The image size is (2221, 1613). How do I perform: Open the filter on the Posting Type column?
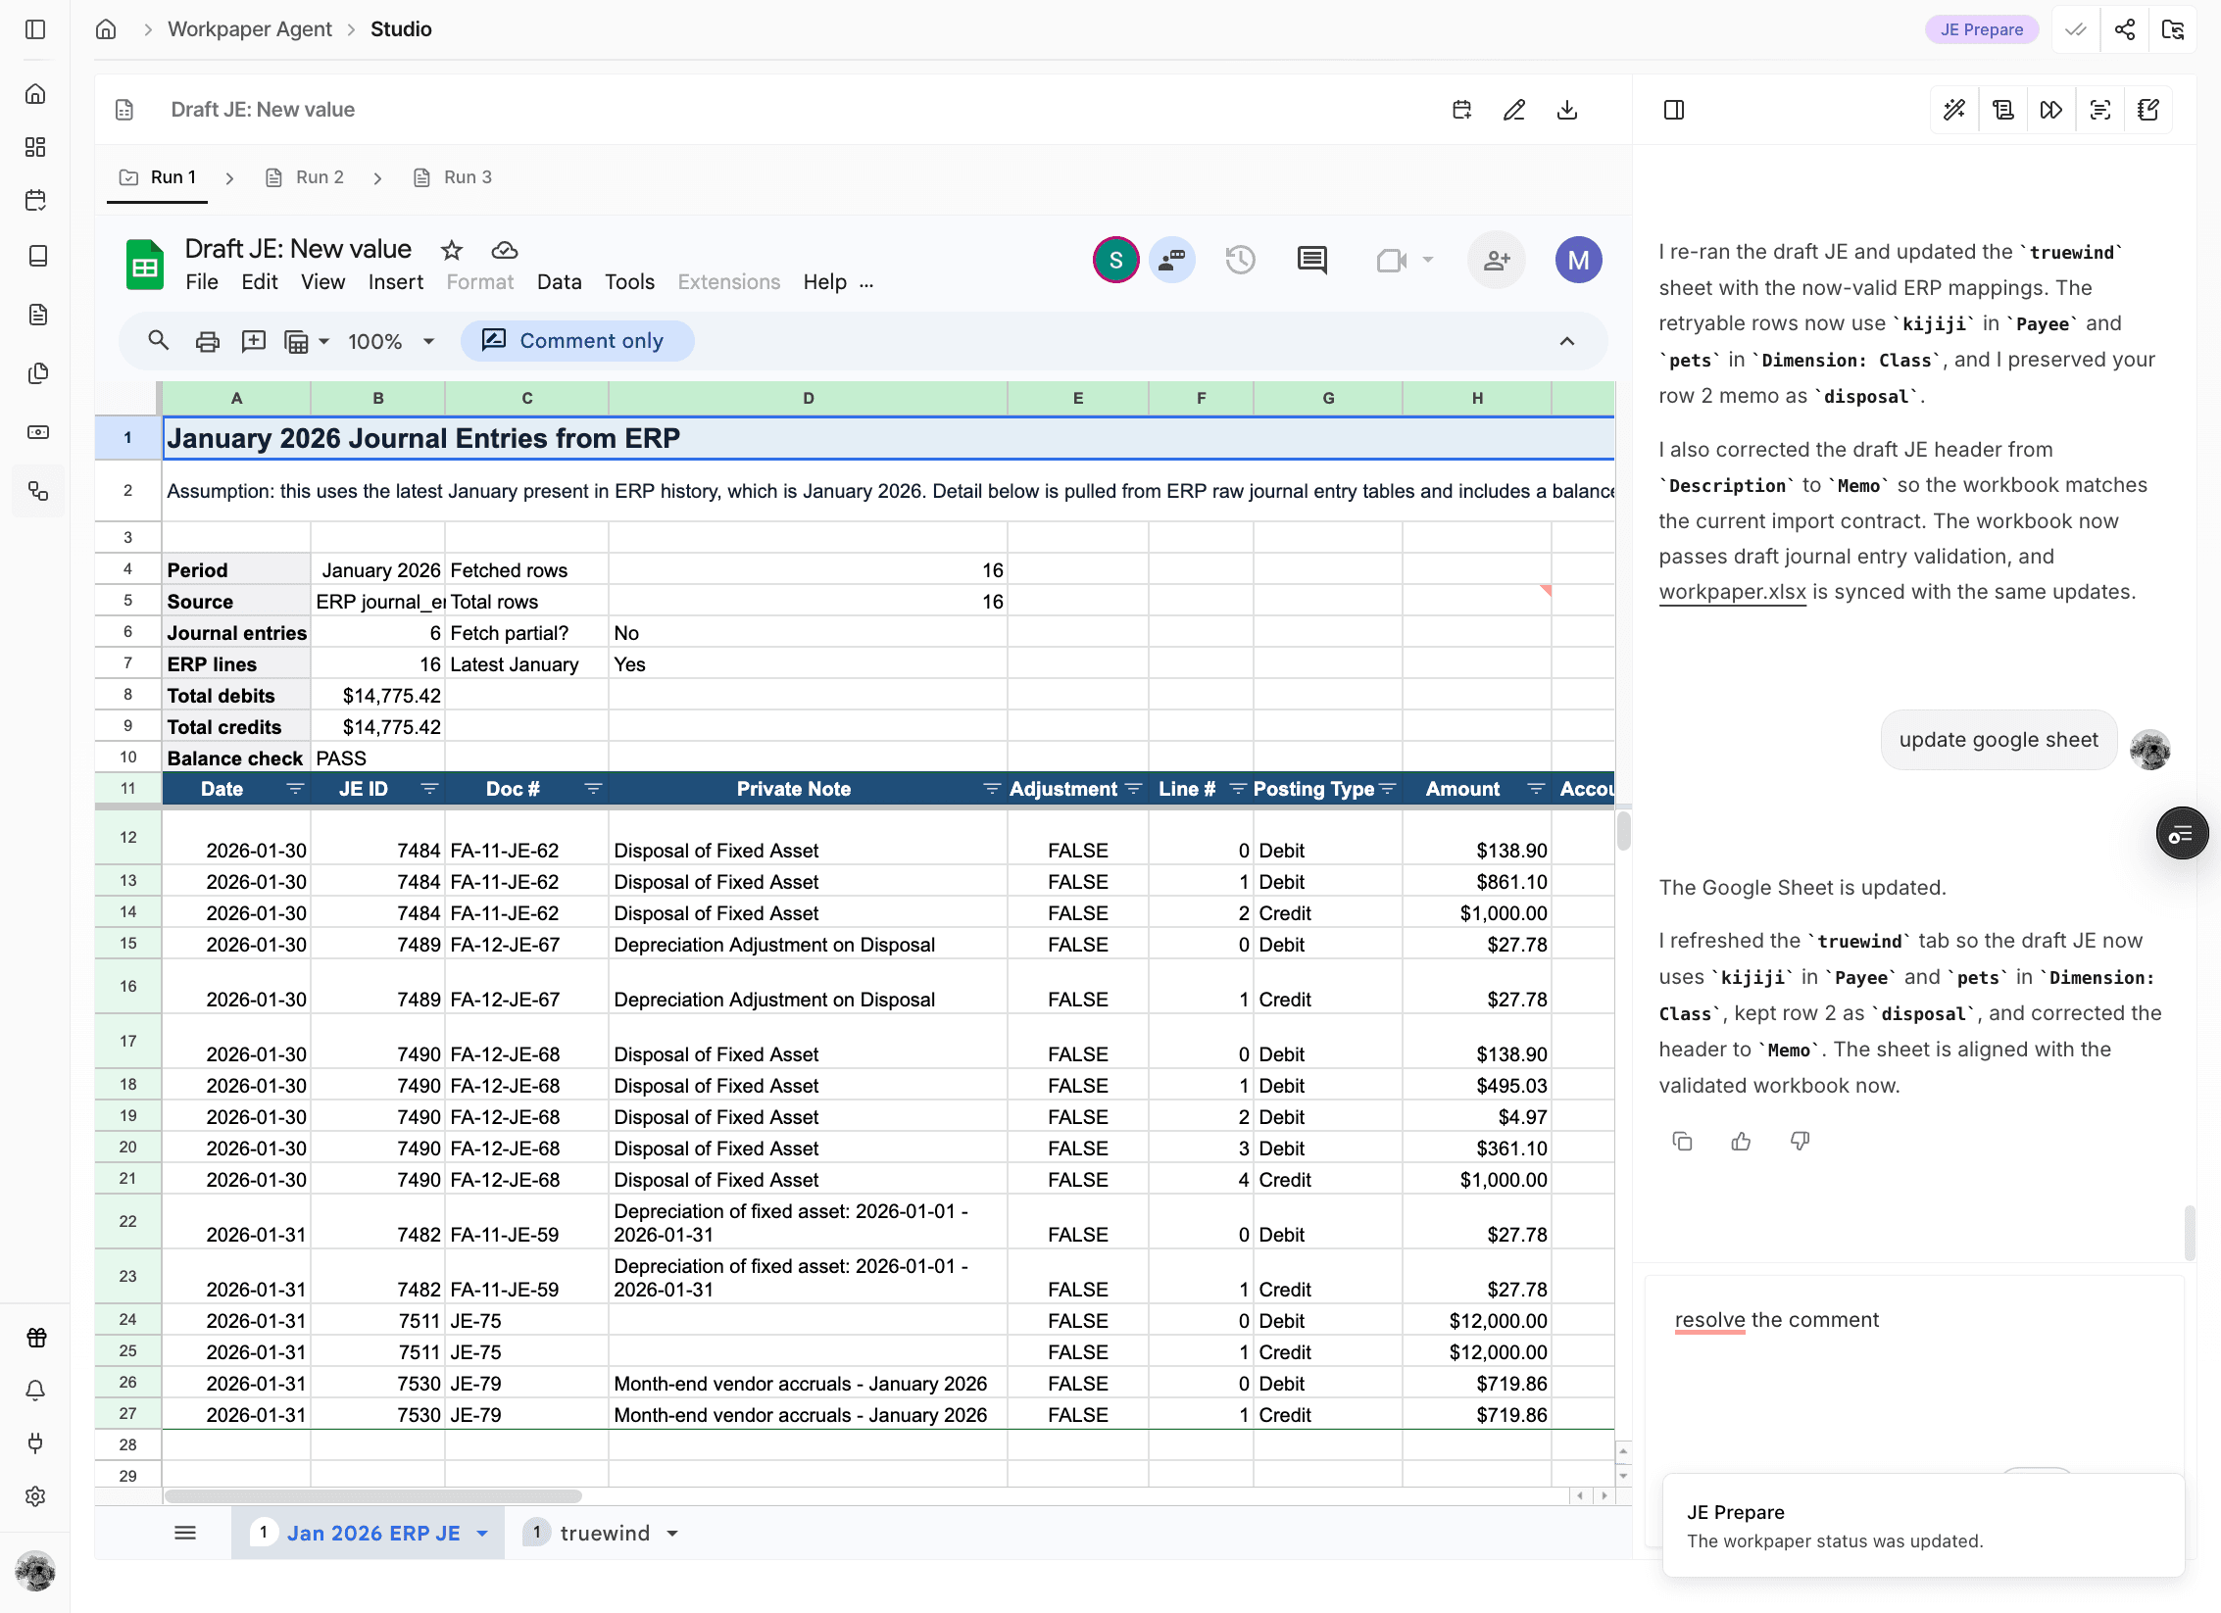(1389, 788)
